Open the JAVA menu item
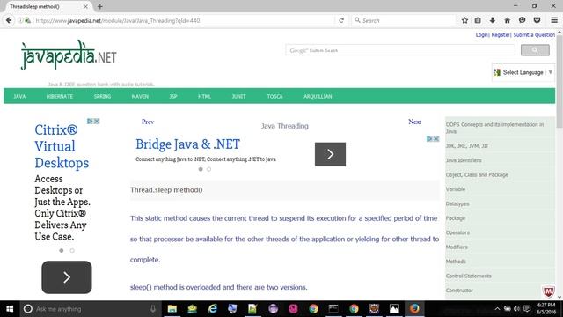This screenshot has height=317, width=563. point(19,96)
